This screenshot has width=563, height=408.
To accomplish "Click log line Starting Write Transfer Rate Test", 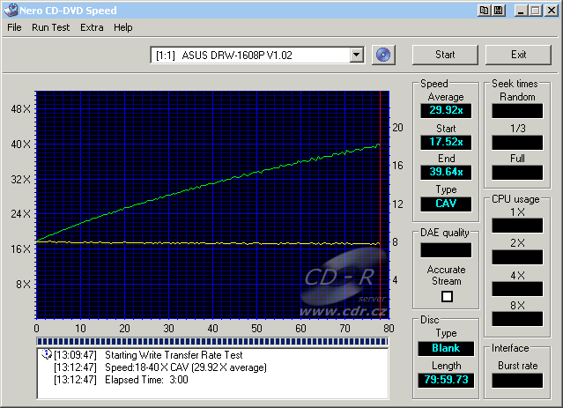I will point(174,355).
